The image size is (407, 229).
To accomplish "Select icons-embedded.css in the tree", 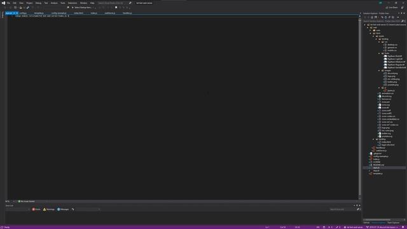I will [x=390, y=119].
